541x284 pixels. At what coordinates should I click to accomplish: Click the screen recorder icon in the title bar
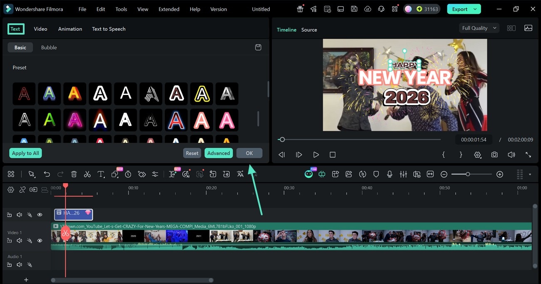[340, 9]
